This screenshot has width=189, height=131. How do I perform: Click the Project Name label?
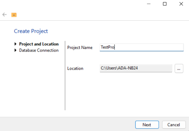(x=80, y=48)
